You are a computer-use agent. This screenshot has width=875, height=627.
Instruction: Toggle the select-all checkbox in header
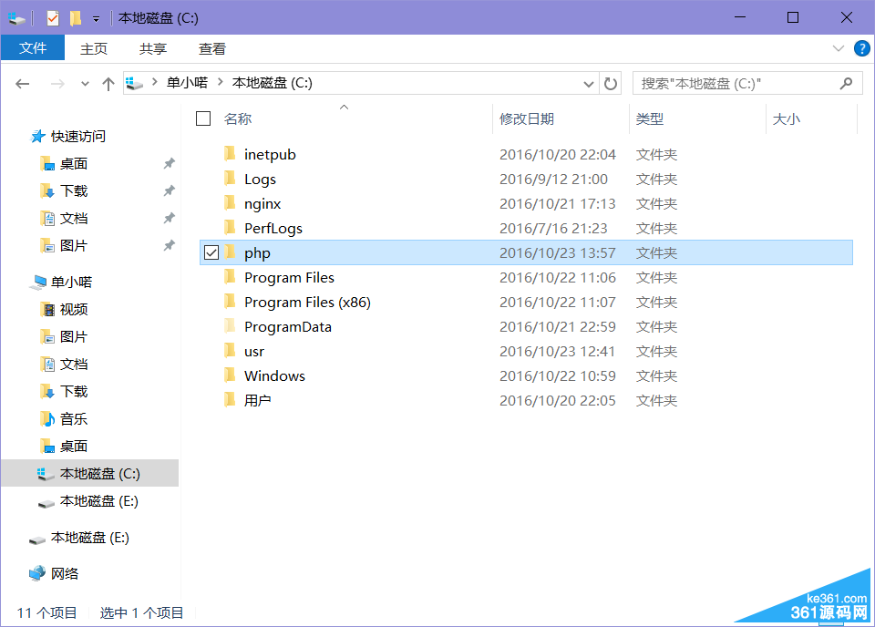point(203,118)
